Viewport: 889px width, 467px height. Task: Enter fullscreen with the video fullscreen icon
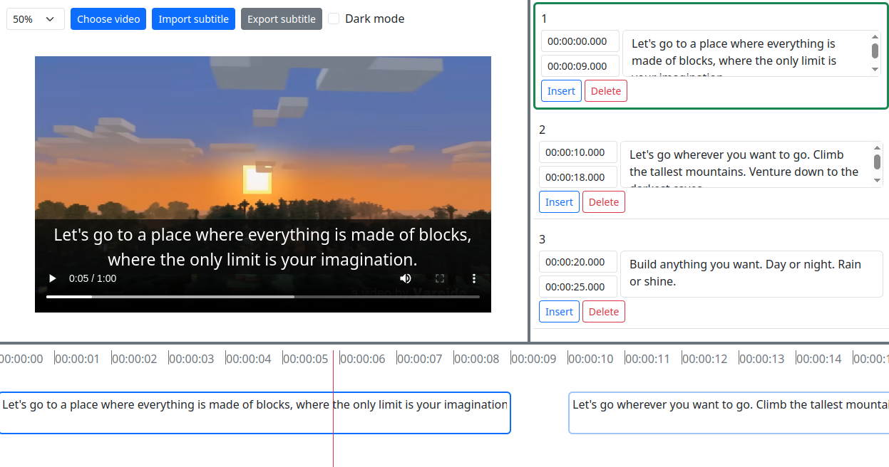pos(440,278)
